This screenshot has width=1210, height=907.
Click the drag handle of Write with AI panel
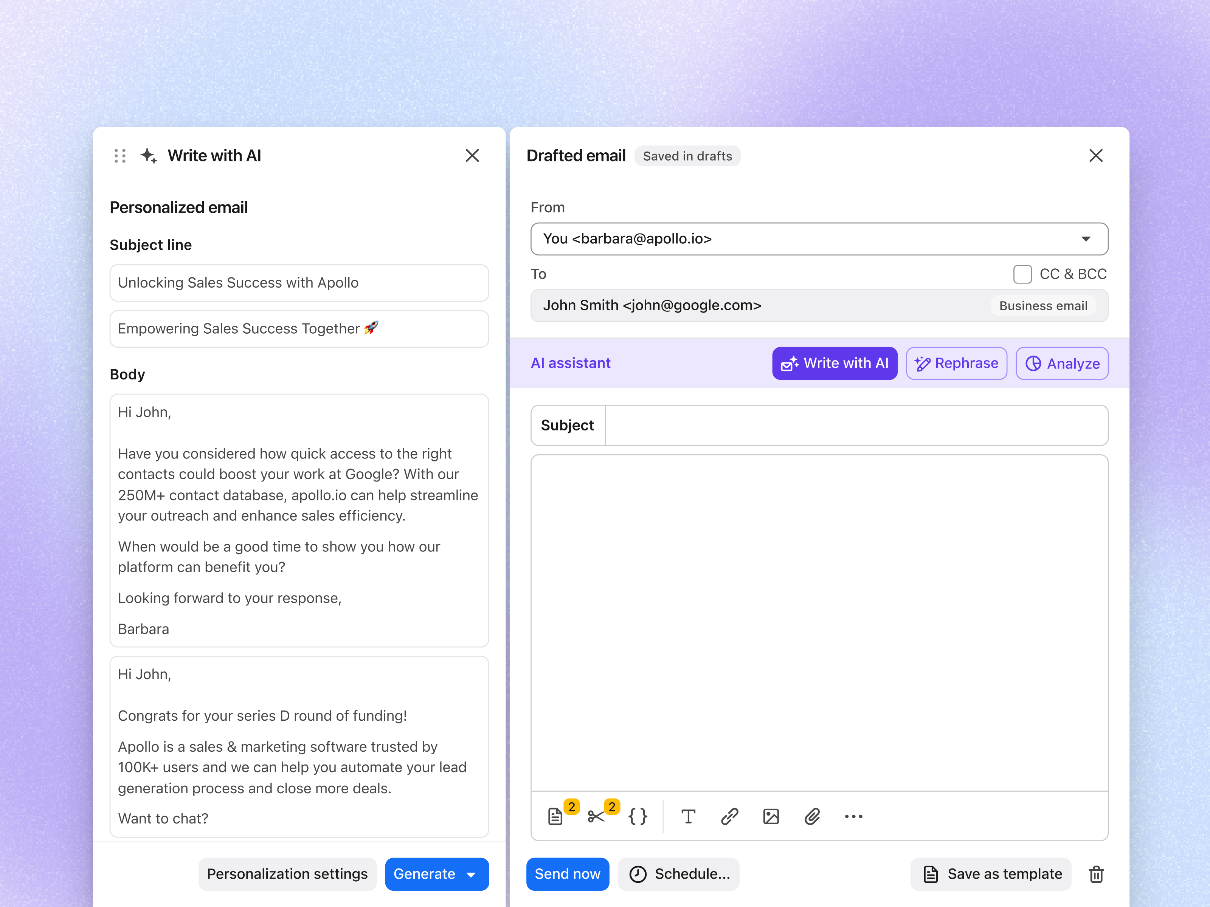pos(120,156)
